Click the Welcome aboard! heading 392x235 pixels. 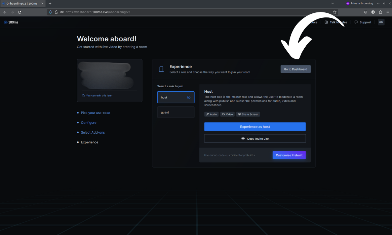[107, 39]
